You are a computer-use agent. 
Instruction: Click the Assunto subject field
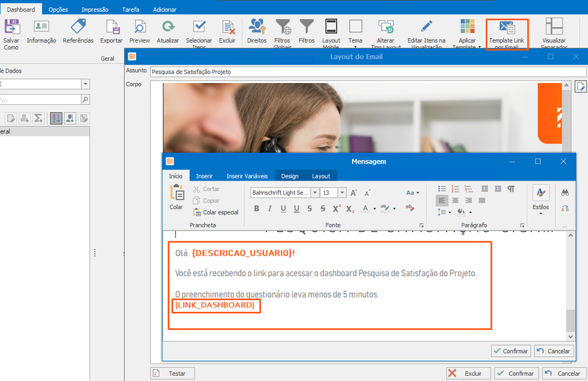point(368,72)
